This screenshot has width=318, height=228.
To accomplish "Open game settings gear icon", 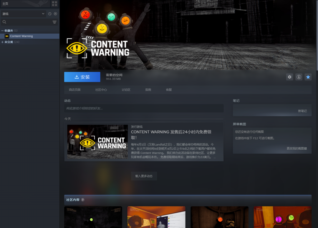I will click(289, 77).
